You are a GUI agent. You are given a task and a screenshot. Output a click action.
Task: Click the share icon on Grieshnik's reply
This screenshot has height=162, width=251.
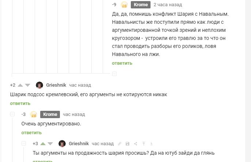point(135,144)
